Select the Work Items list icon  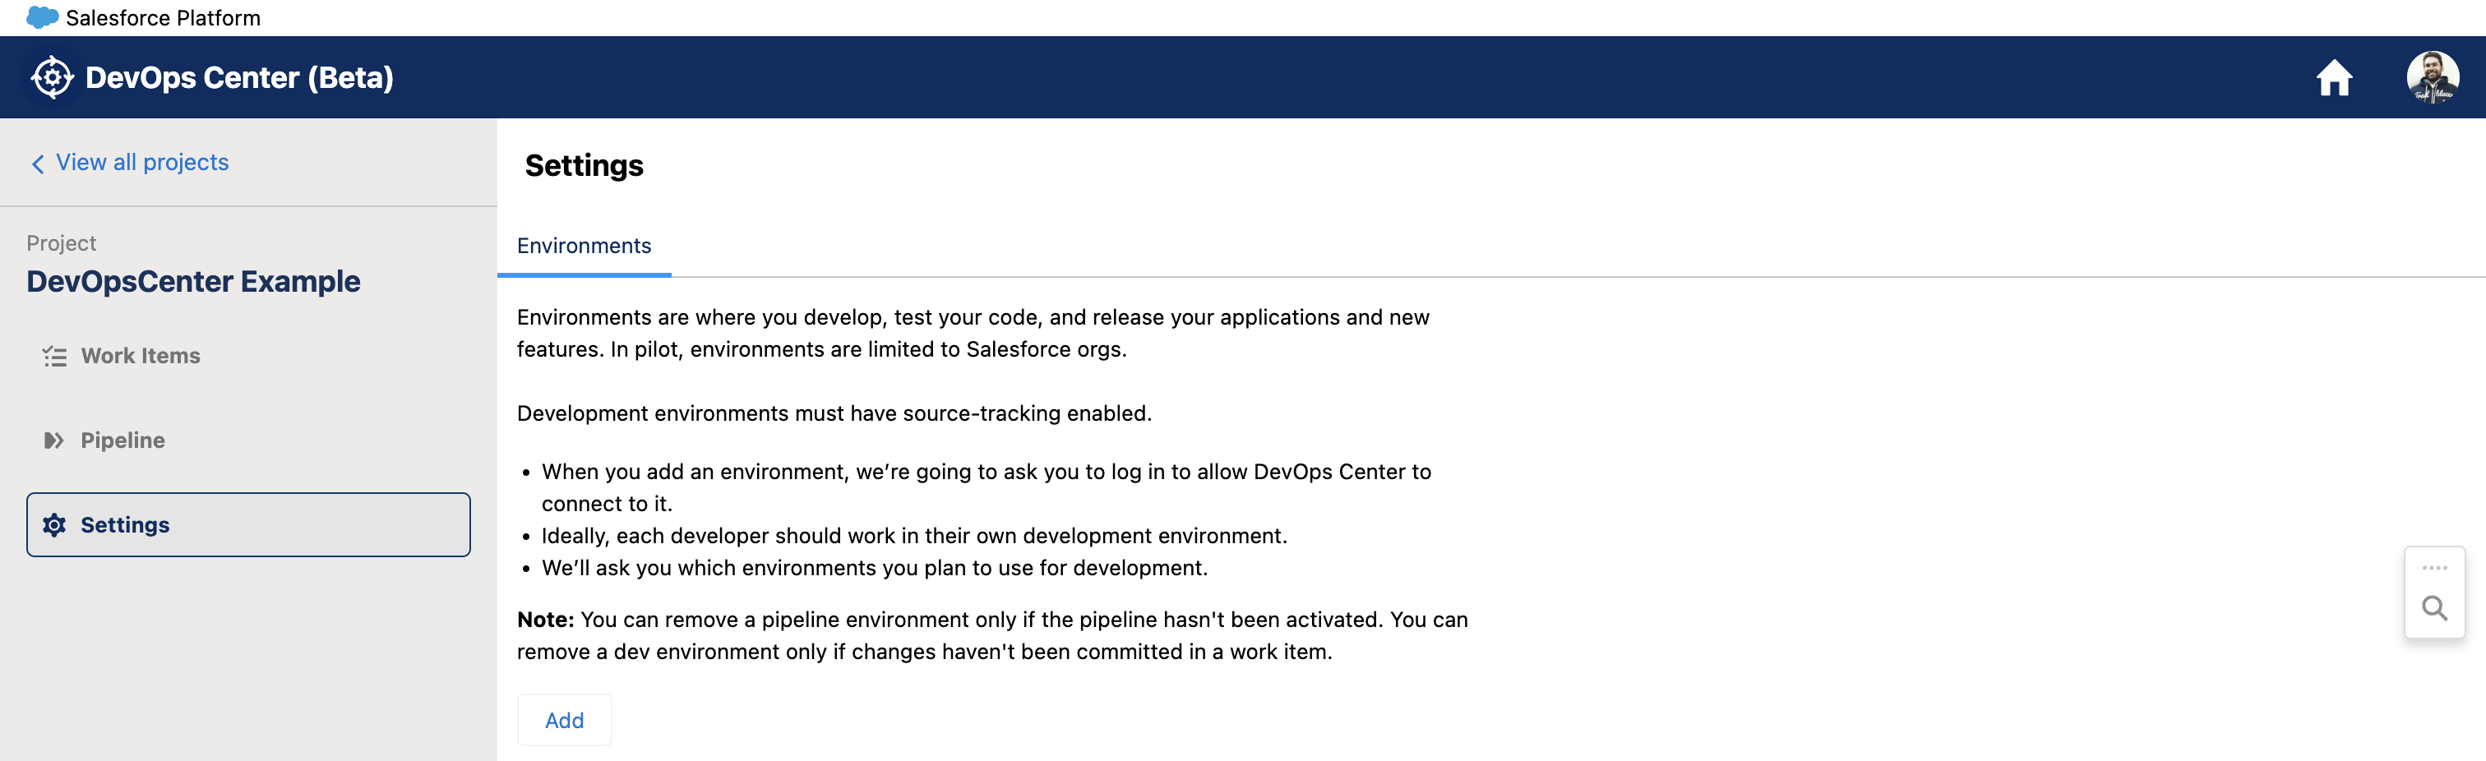(54, 355)
